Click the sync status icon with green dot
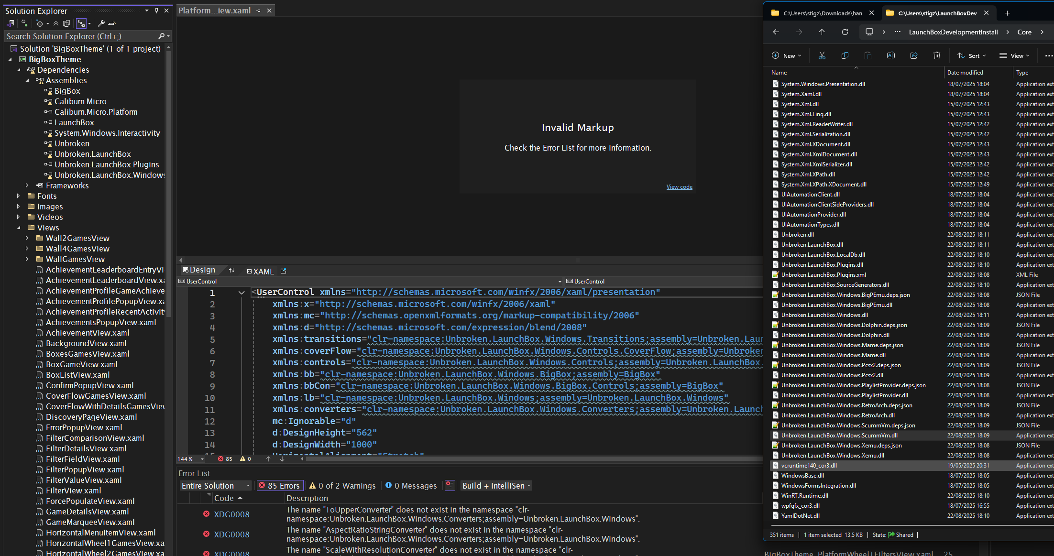 [x=24, y=23]
